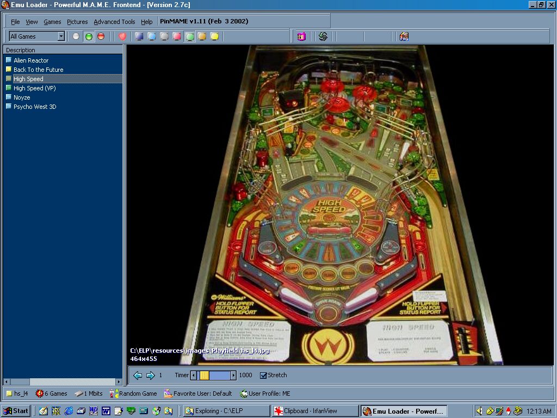This screenshot has height=418, width=557.
Task: Click the green swirl refresh icon
Action: (x=323, y=36)
